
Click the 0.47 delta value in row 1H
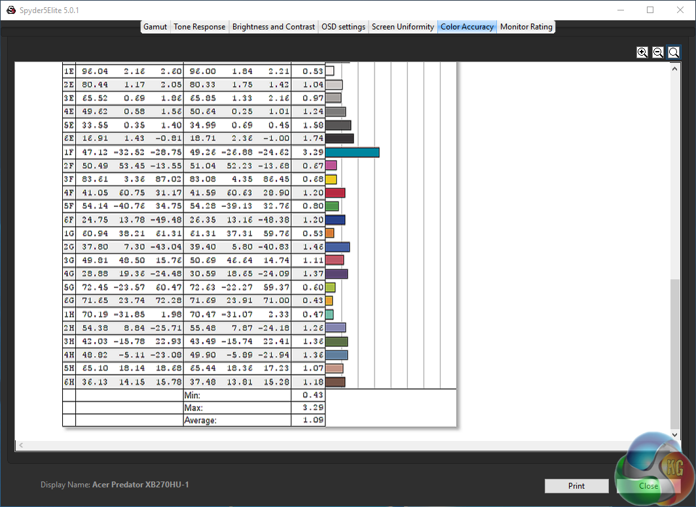click(x=312, y=315)
